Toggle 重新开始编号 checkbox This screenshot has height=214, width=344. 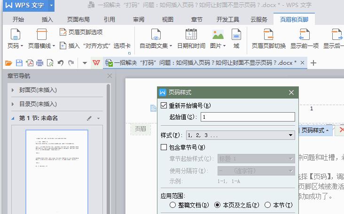click(x=164, y=106)
